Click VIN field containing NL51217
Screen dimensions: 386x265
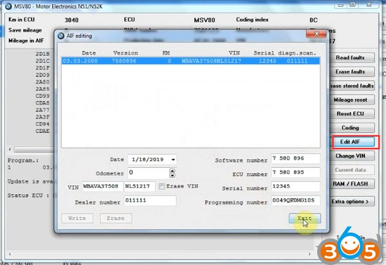[140, 187]
